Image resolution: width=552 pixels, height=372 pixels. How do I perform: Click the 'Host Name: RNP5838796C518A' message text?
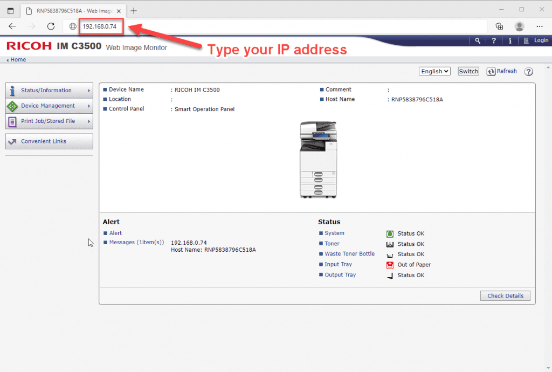pyautogui.click(x=213, y=250)
